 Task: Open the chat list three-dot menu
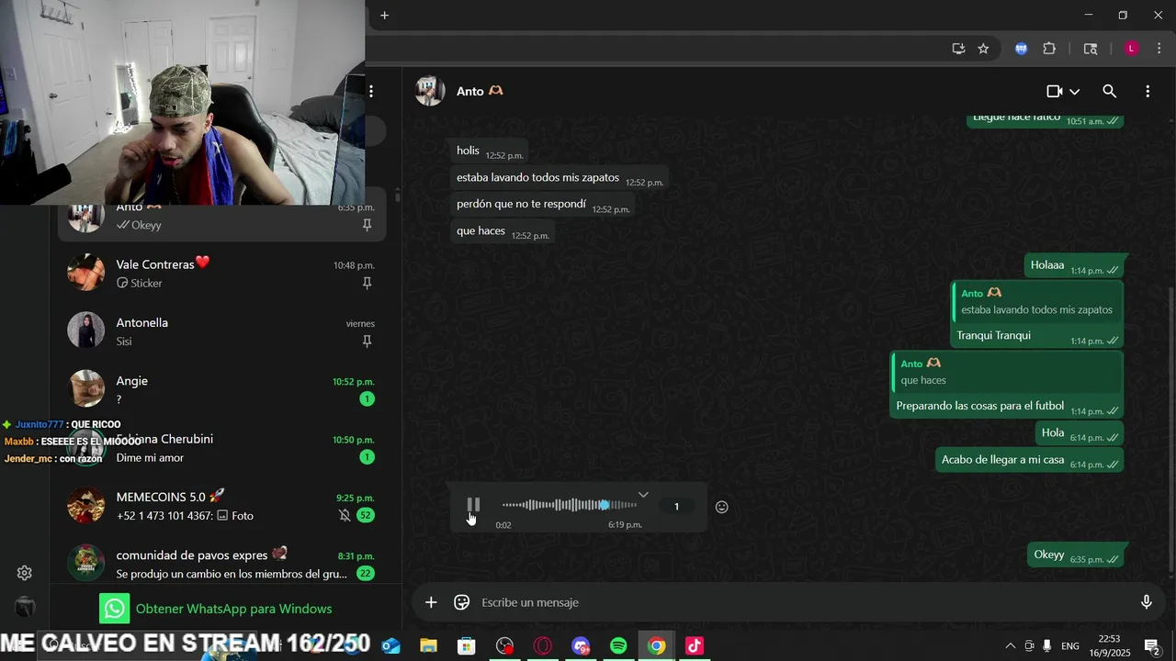pyautogui.click(x=371, y=91)
